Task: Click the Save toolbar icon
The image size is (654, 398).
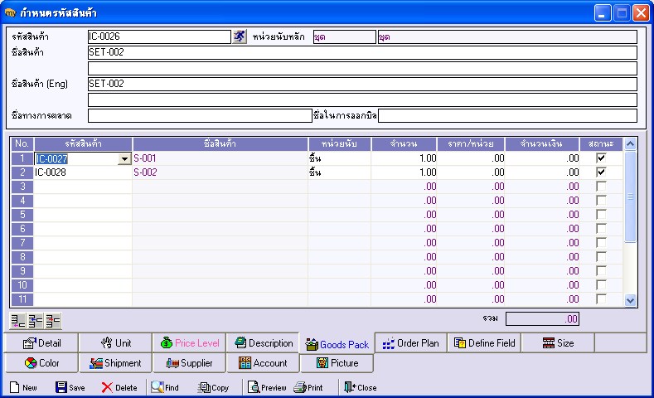Action: (61, 387)
